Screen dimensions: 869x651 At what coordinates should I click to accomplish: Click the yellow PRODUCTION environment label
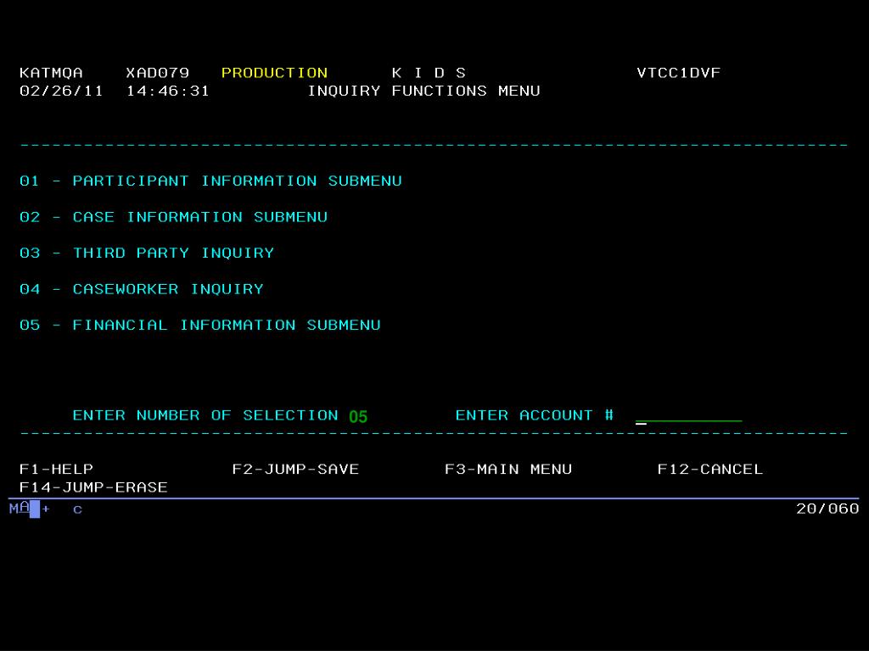274,73
